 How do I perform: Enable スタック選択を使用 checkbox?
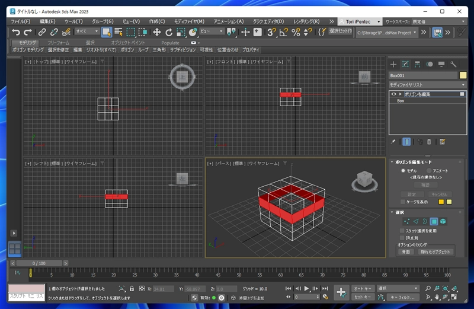[402, 231]
